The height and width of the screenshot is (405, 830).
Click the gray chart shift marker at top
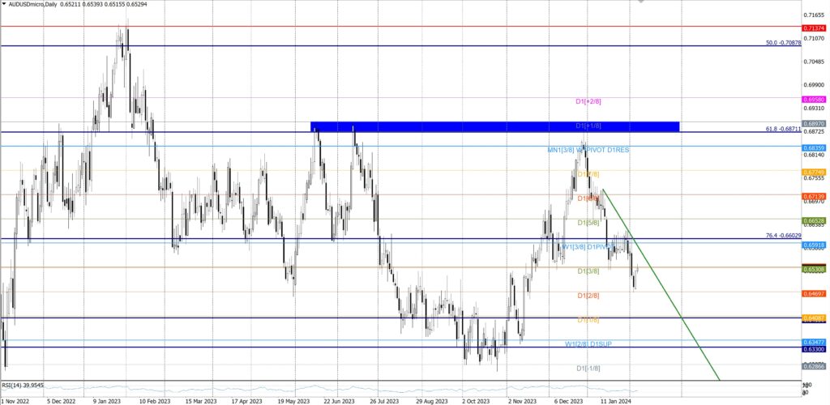tap(643, 2)
